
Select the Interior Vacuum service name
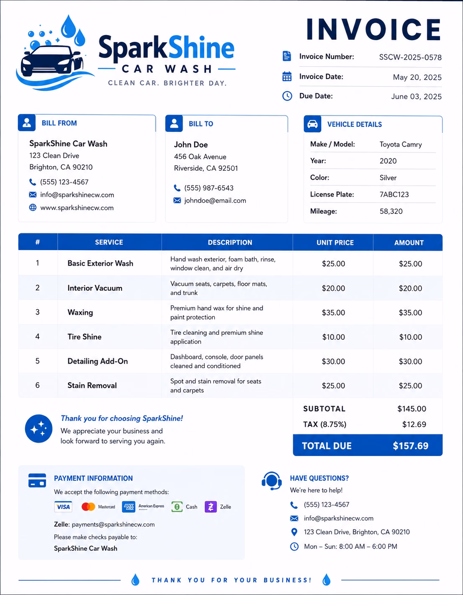pos(95,288)
